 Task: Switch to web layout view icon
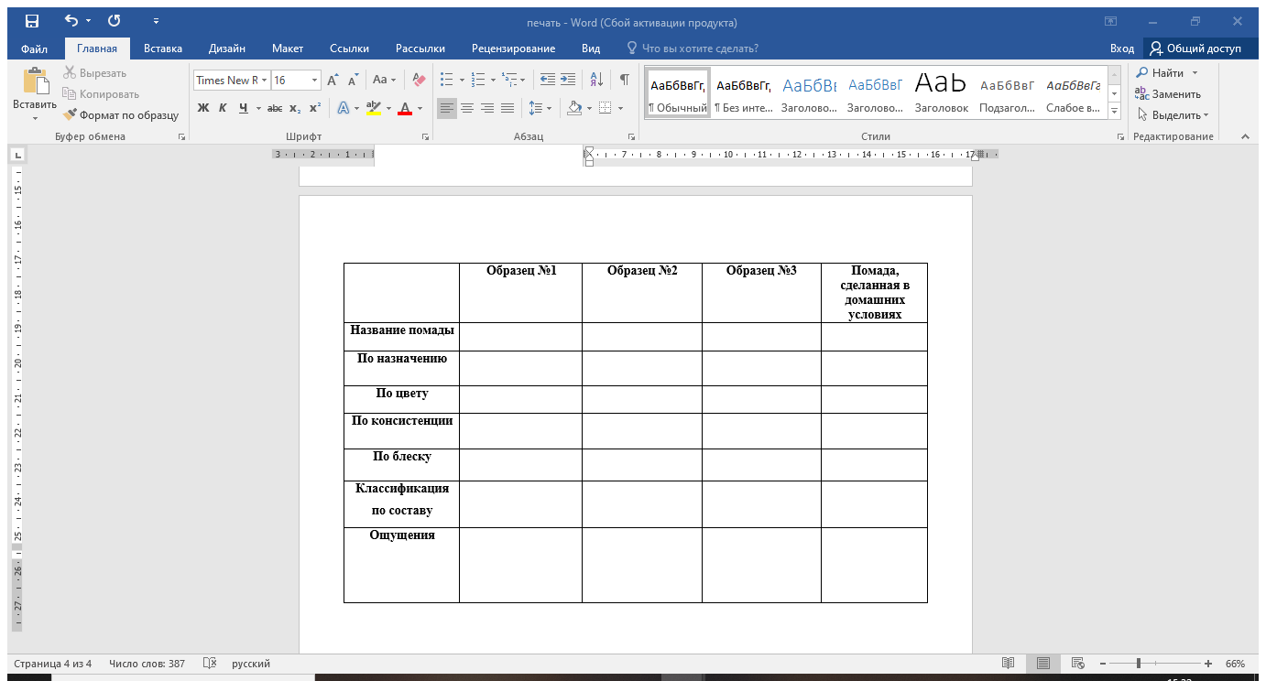(1077, 664)
